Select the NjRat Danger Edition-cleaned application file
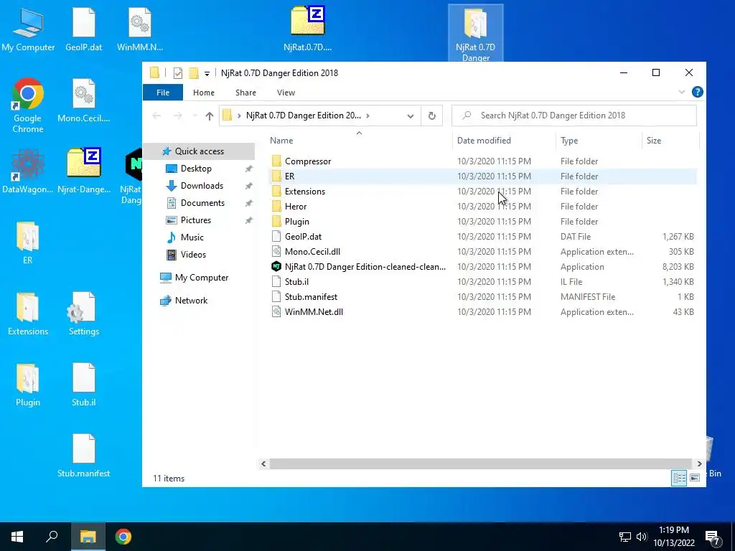Image resolution: width=735 pixels, height=551 pixels. click(x=483, y=267)
